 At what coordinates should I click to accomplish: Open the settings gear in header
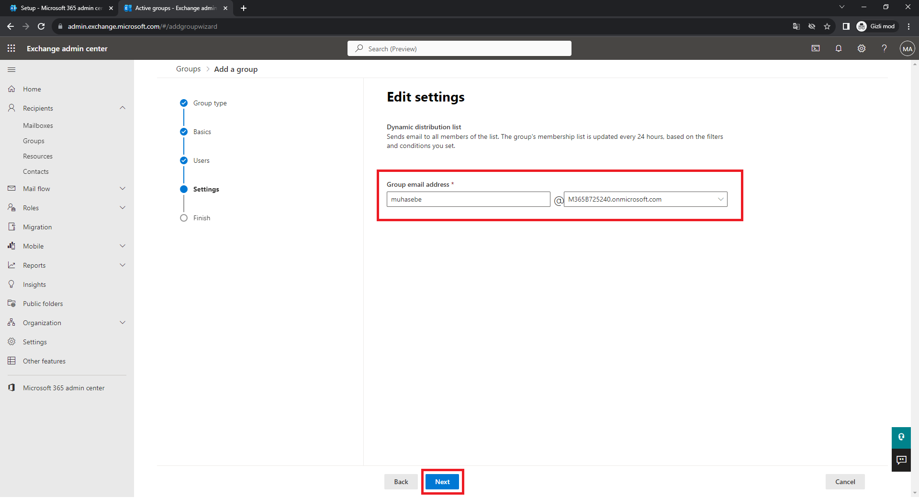861,48
